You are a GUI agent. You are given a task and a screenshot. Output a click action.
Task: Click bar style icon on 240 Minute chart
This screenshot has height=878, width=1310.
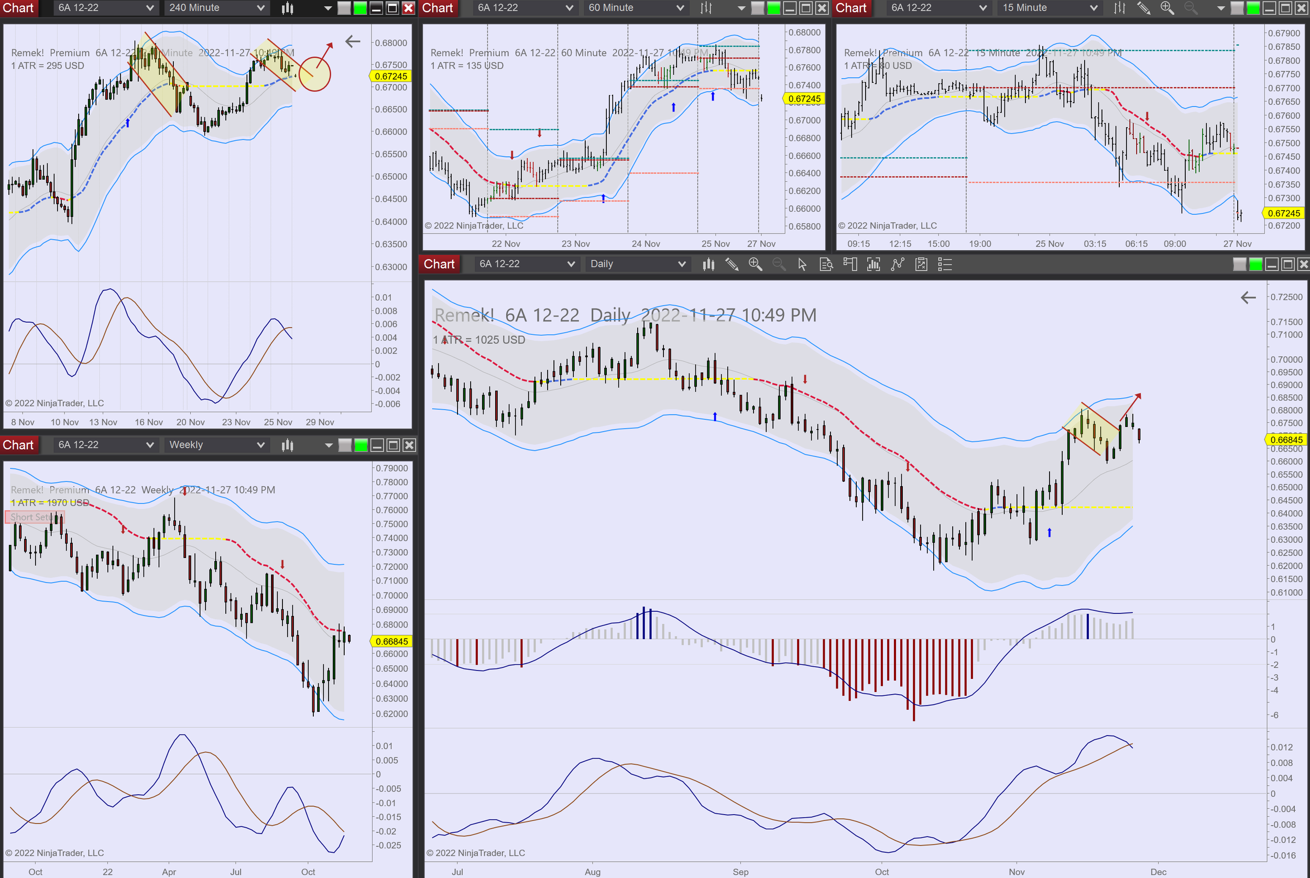pyautogui.click(x=287, y=8)
